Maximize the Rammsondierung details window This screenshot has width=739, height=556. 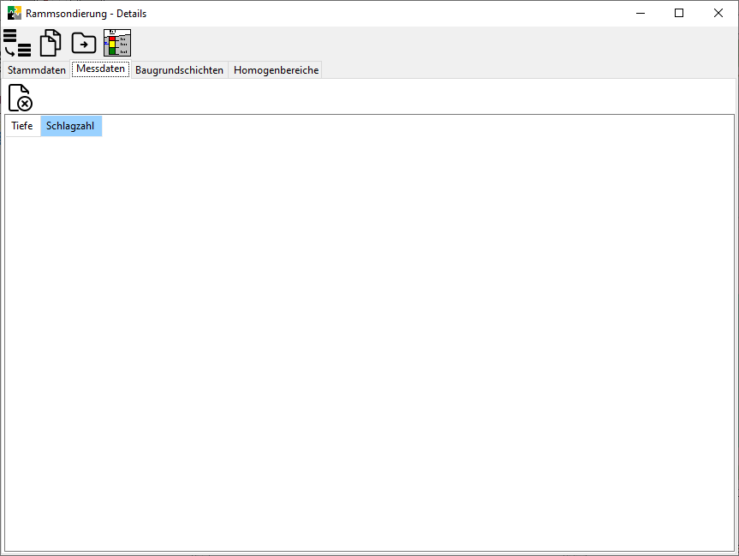click(x=679, y=13)
